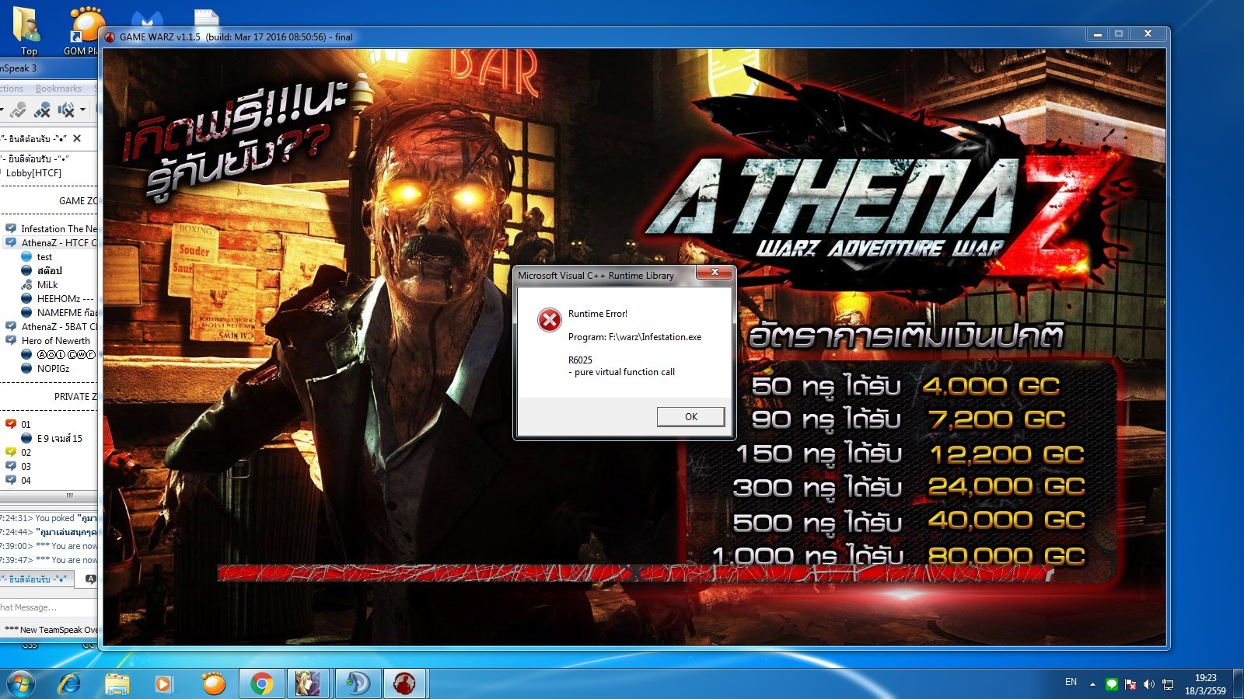1244x699 pixels.
Task: Select user MiLk in channel list
Action: [47, 285]
